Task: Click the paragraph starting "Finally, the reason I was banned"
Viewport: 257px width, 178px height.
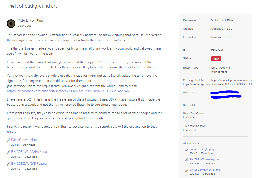Action: click(x=82, y=129)
